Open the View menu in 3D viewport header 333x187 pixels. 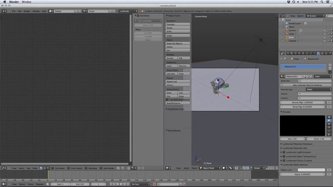178,168
